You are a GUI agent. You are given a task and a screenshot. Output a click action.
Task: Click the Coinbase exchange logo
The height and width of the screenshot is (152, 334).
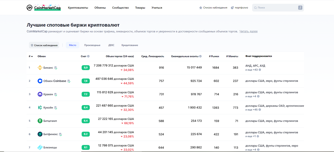coord(40,81)
